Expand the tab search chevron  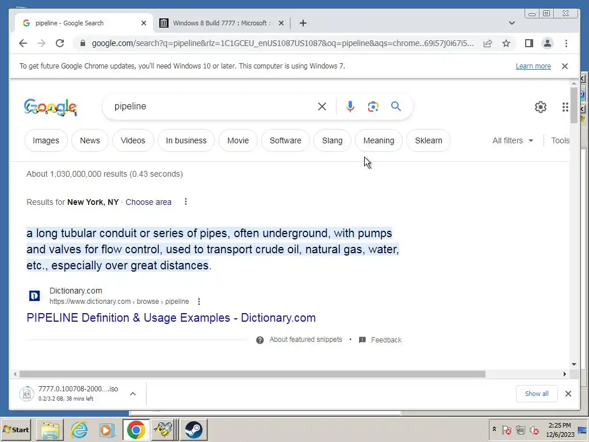[x=511, y=23]
